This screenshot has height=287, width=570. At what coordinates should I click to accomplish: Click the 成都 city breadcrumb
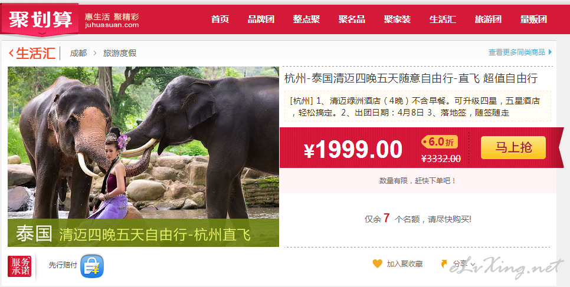(x=78, y=54)
